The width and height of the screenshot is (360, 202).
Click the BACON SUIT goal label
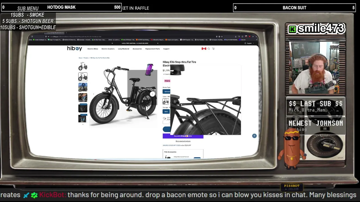click(294, 8)
